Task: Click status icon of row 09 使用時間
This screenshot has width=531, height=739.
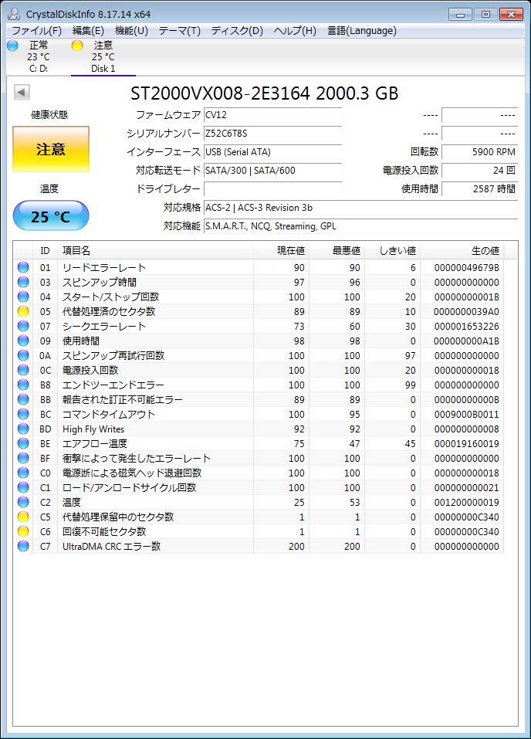Action: tap(23, 341)
